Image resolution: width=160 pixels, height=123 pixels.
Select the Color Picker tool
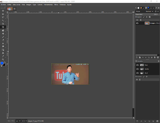pos(3,56)
